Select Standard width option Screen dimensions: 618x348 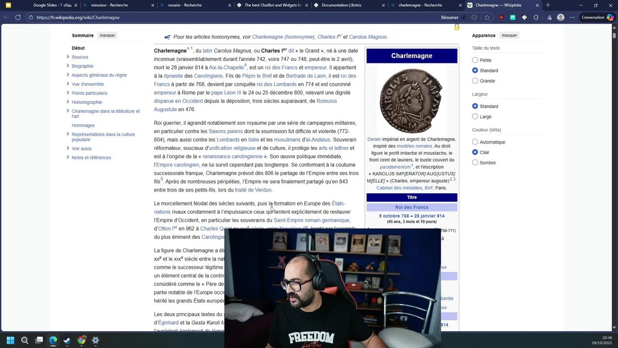475,106
